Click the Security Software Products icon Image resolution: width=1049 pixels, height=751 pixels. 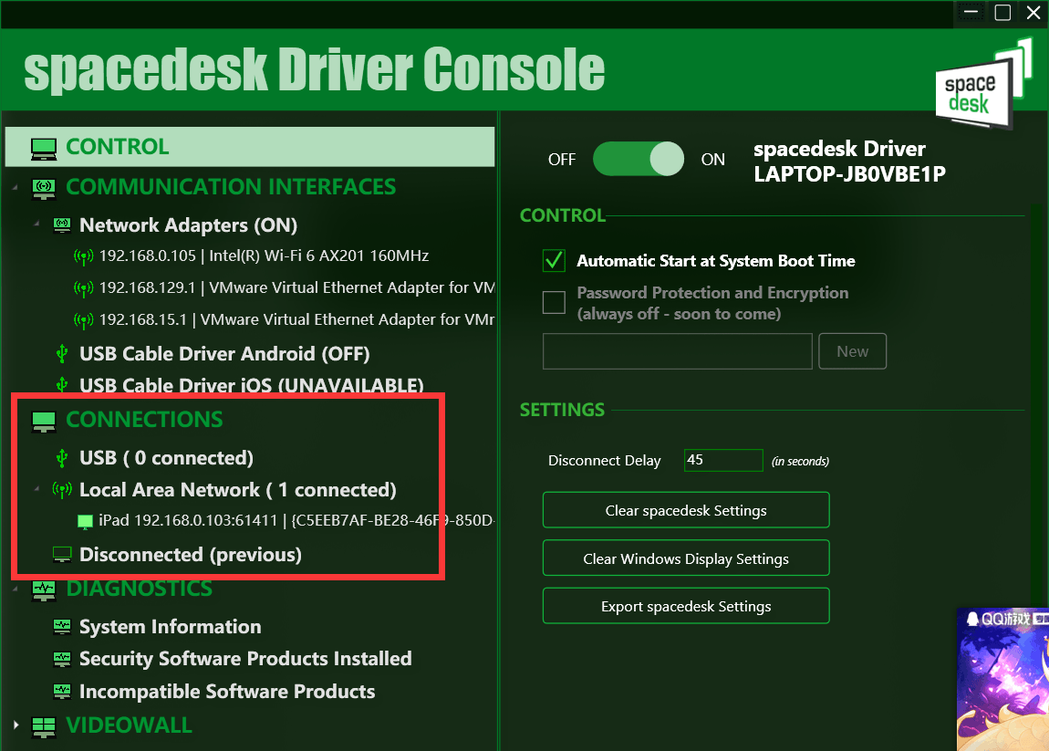point(62,659)
